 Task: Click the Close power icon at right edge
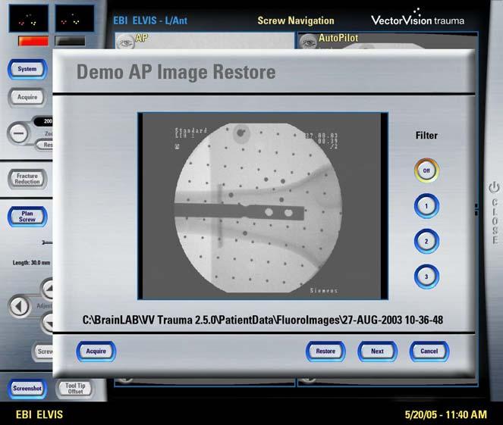point(494,188)
